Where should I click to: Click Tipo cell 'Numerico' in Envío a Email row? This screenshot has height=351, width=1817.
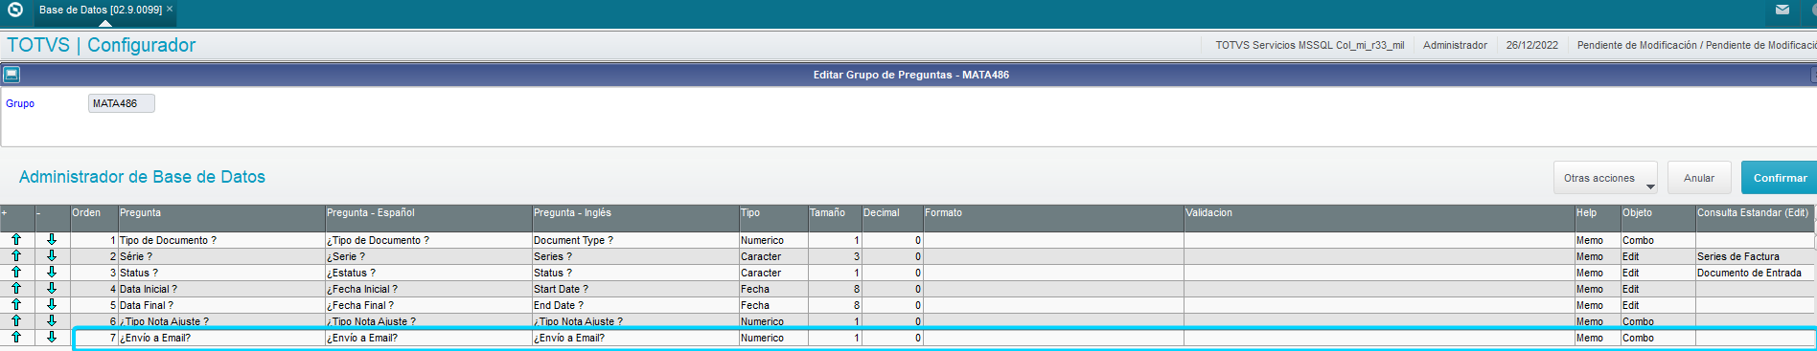(x=772, y=338)
